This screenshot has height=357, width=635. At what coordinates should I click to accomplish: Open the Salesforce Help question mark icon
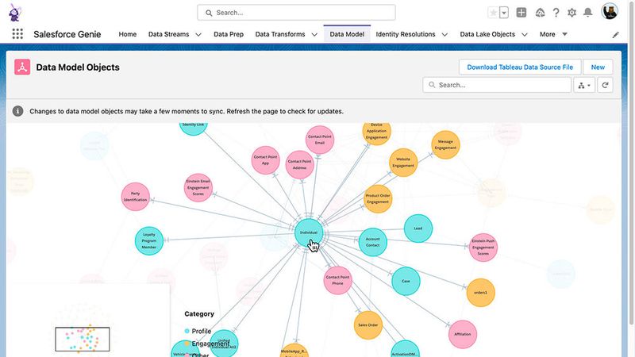pyautogui.click(x=556, y=13)
